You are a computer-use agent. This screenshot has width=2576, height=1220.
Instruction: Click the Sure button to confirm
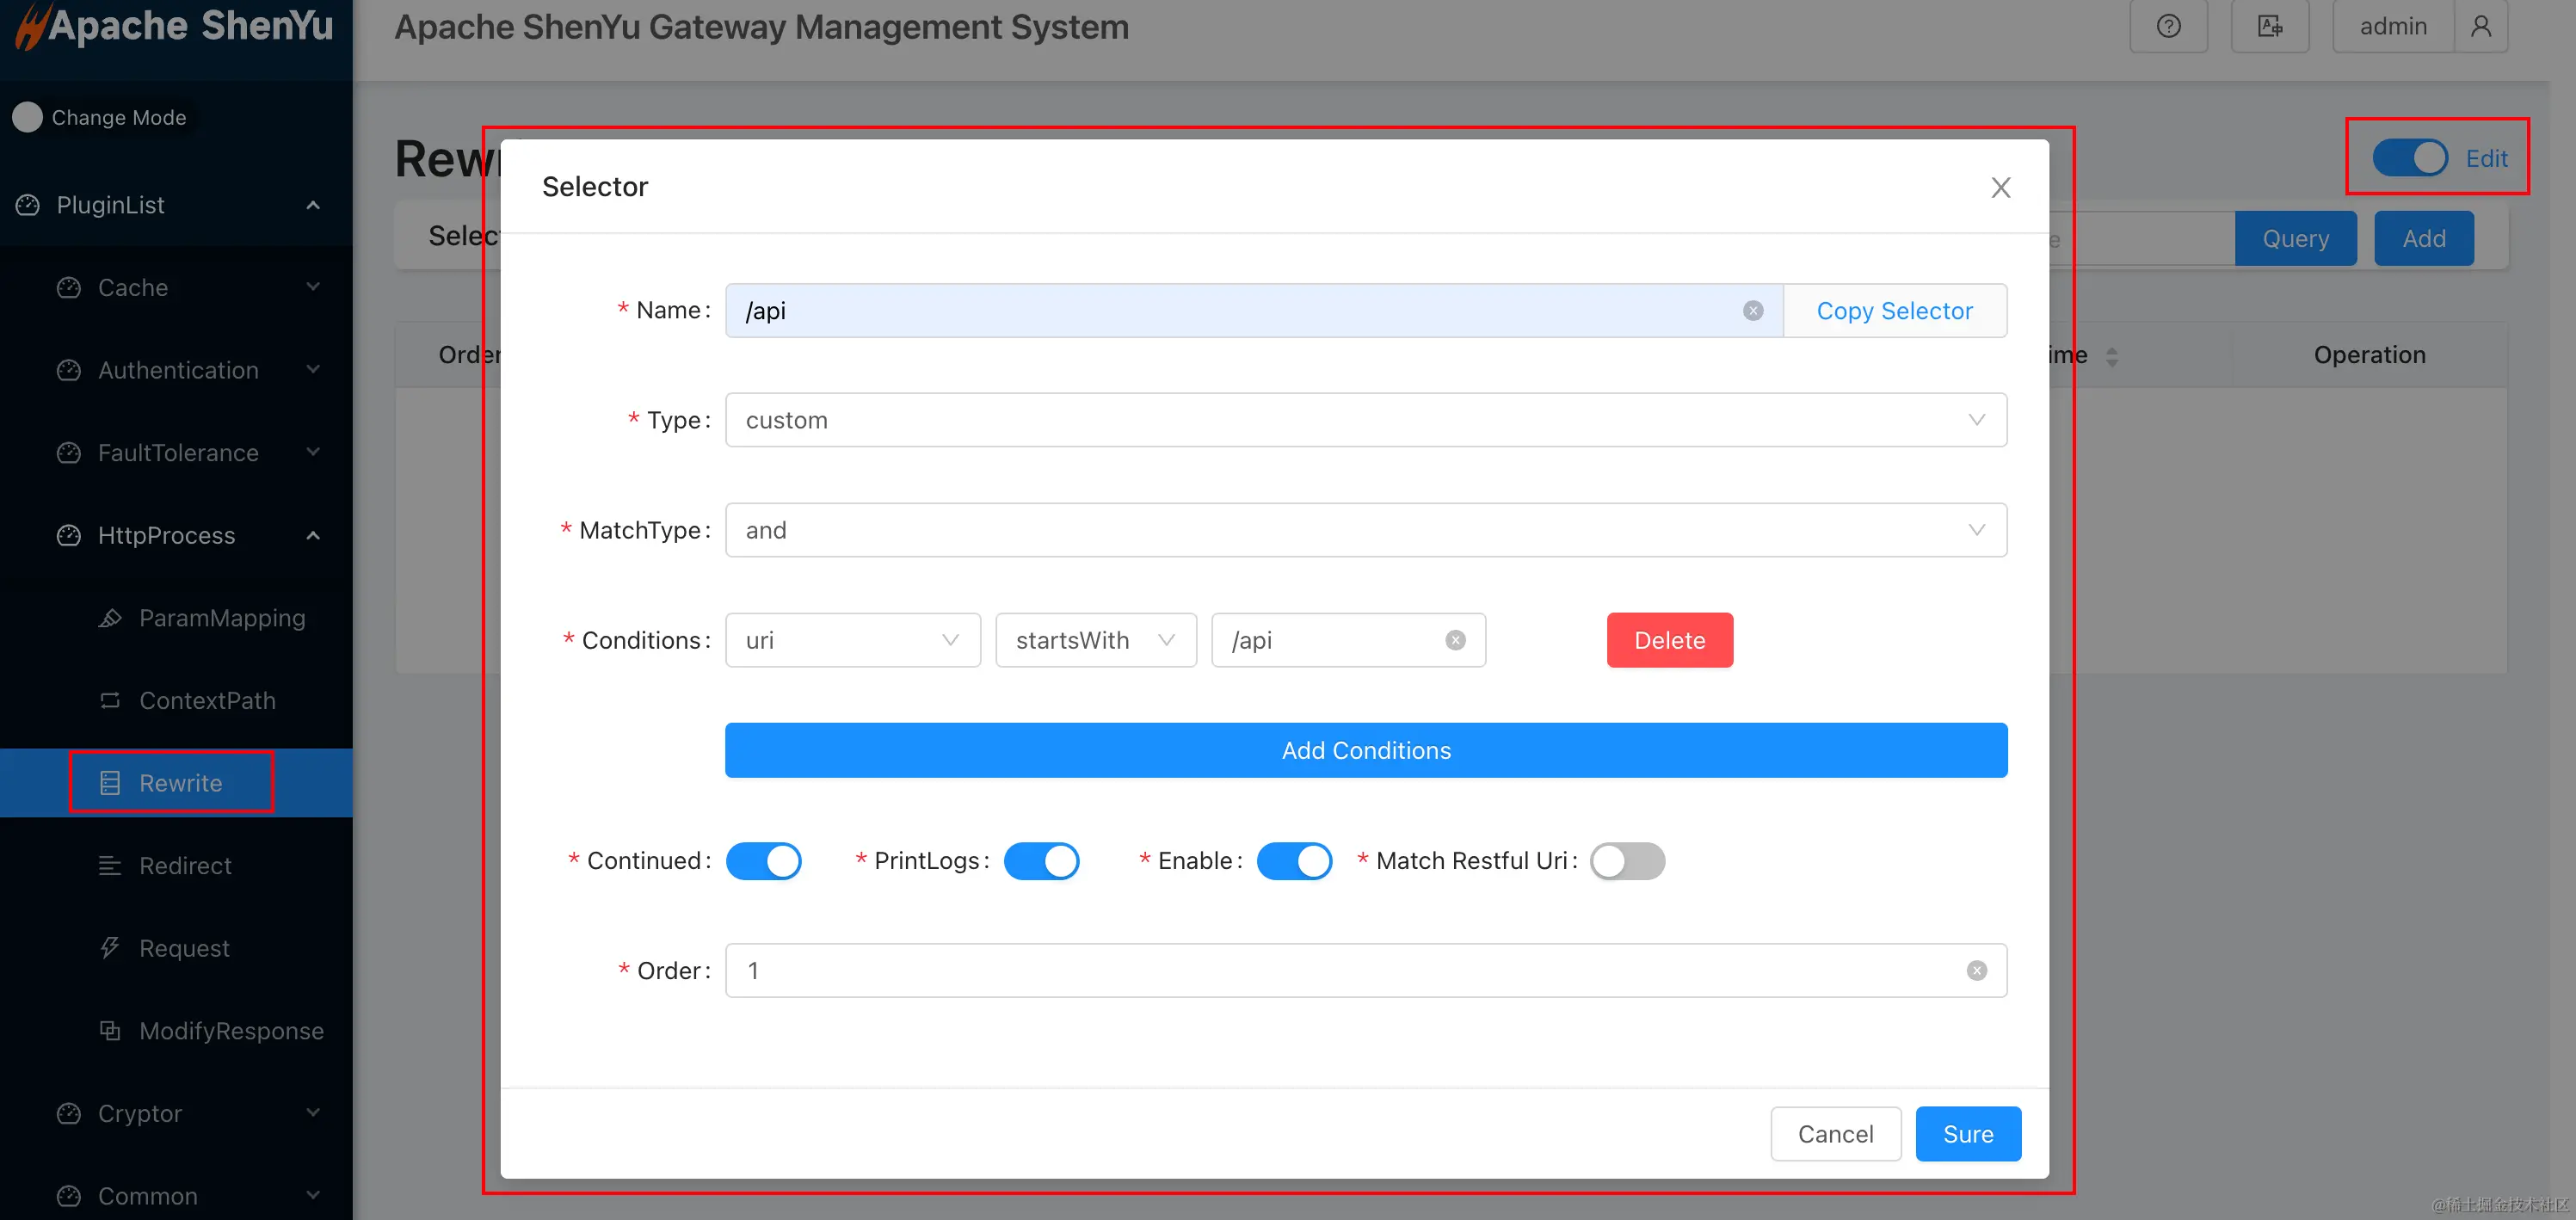pyautogui.click(x=1967, y=1133)
